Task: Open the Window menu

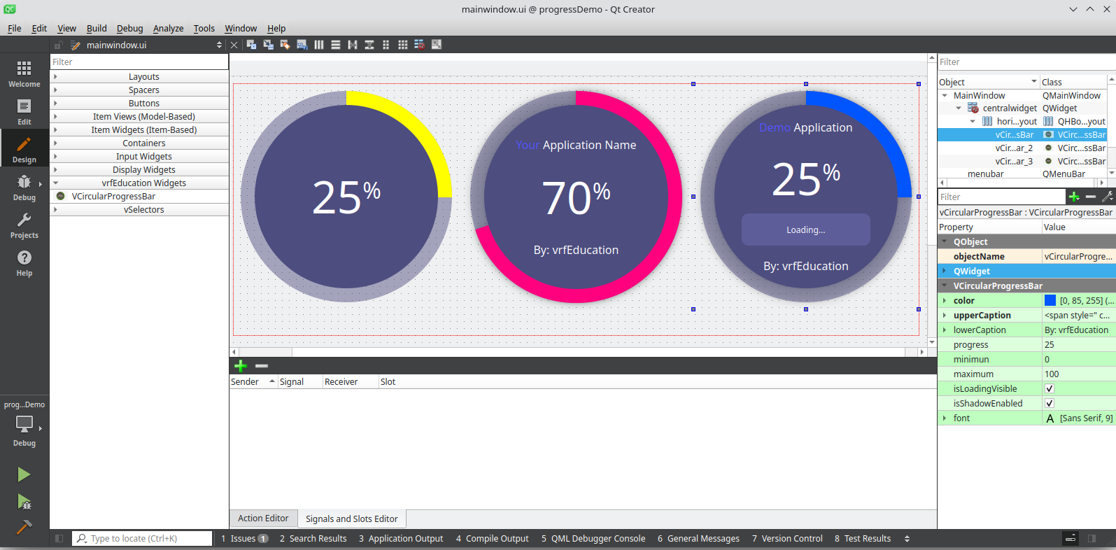Action: pos(241,29)
